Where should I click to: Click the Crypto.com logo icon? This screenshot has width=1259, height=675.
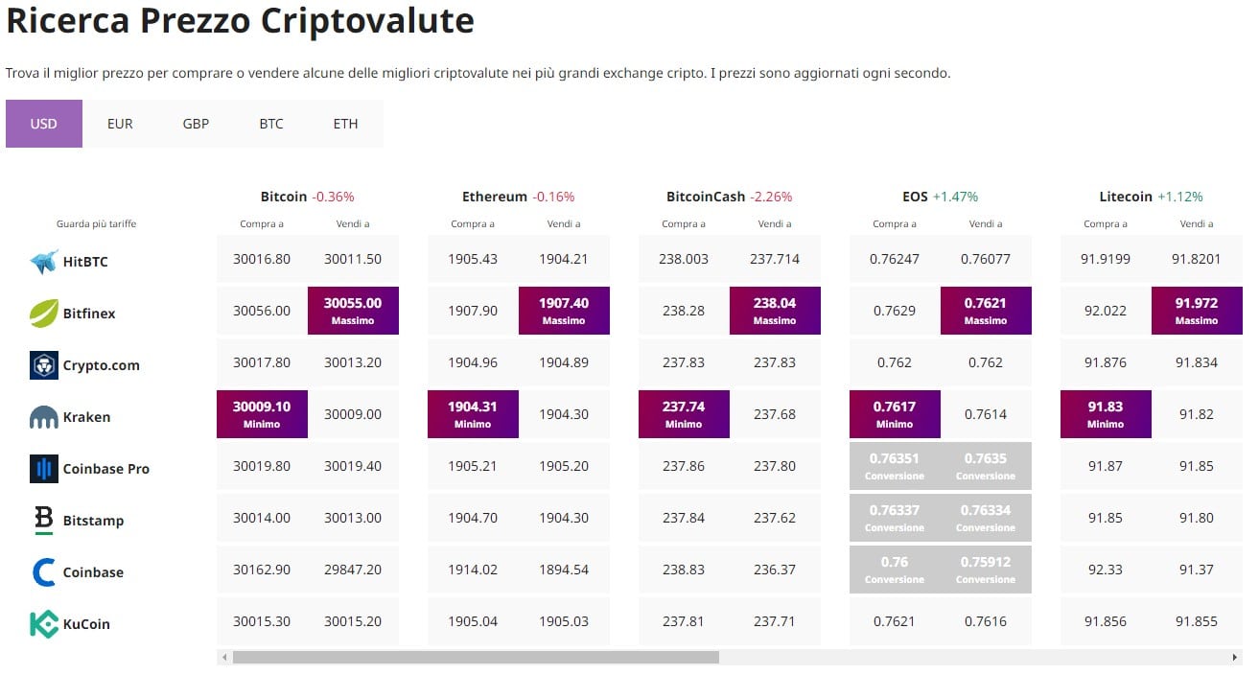(44, 365)
